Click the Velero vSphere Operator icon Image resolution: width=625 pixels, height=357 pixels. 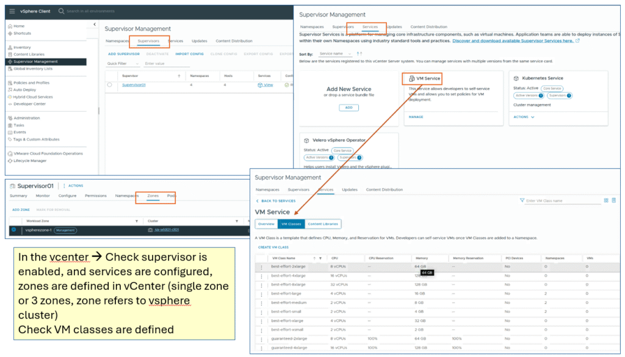[306, 140]
